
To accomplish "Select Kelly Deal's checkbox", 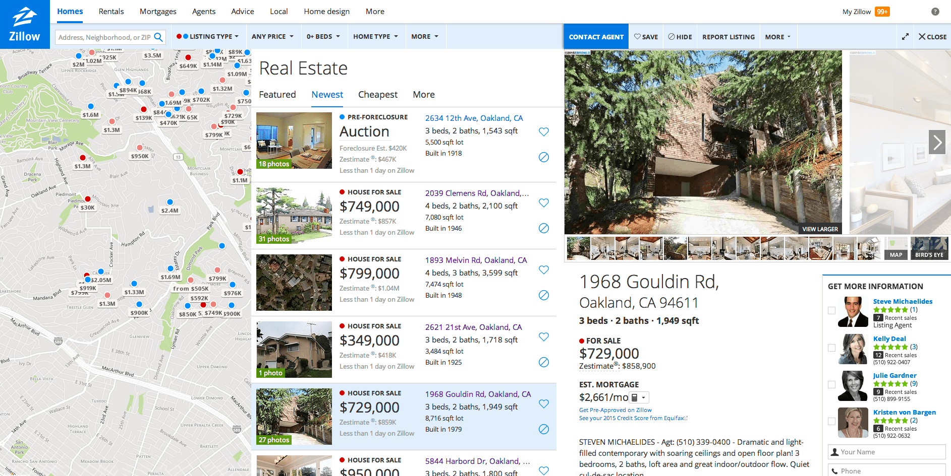I will pyautogui.click(x=830, y=348).
